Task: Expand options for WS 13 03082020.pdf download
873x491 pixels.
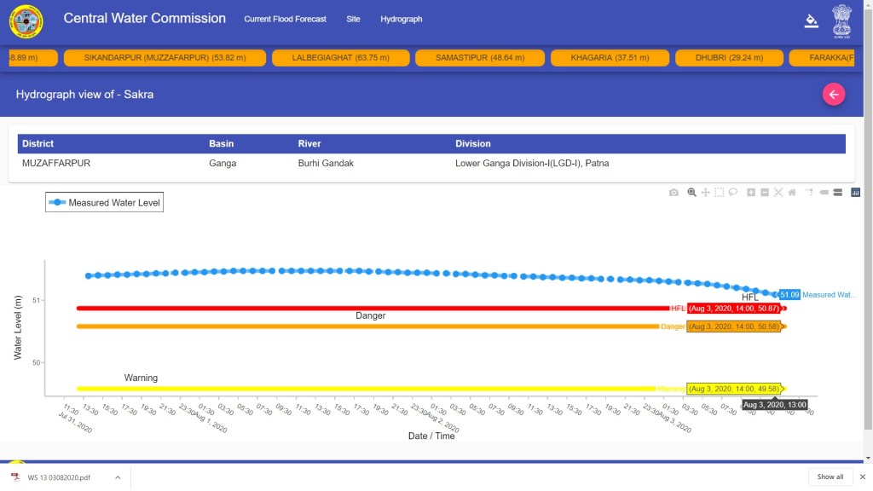Action: (x=118, y=477)
